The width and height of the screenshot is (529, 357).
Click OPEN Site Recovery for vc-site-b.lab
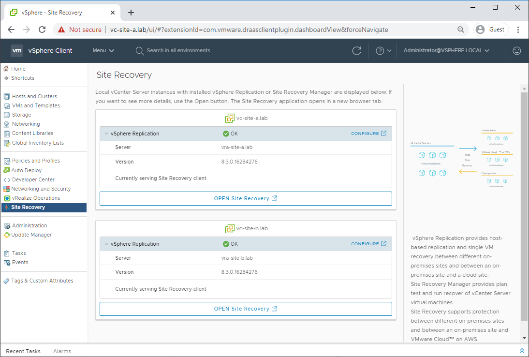[x=246, y=309]
